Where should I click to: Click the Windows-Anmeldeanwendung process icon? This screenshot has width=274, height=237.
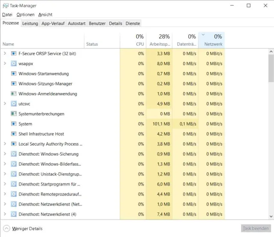point(14,94)
